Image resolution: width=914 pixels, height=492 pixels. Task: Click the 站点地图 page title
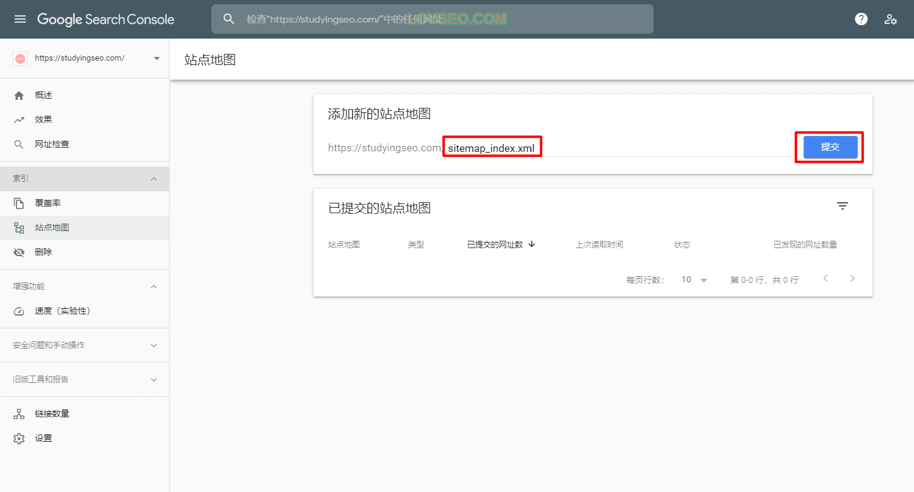point(210,59)
